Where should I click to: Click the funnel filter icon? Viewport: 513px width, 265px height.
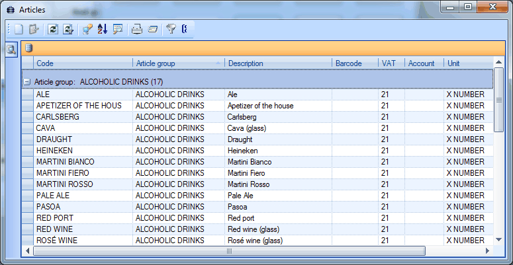171,29
